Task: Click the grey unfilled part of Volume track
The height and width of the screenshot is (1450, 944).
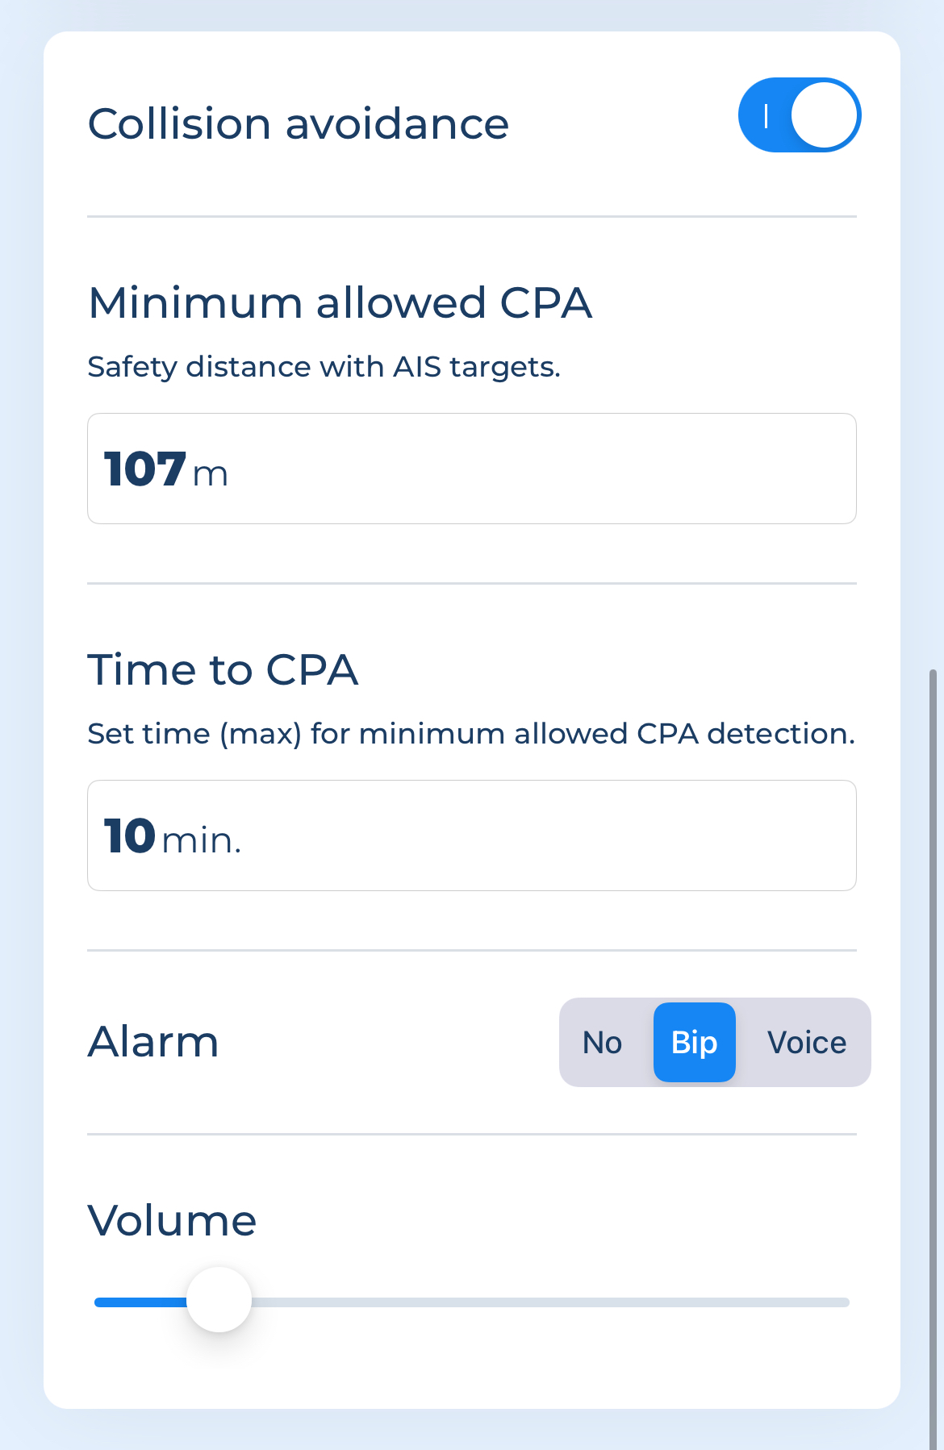Action: coord(550,1302)
